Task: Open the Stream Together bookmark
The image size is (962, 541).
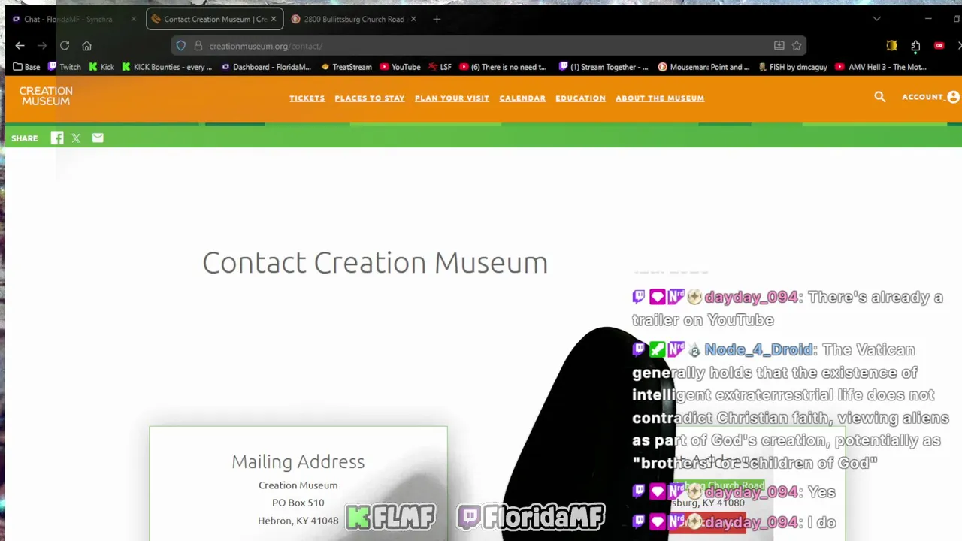Action: 604,67
